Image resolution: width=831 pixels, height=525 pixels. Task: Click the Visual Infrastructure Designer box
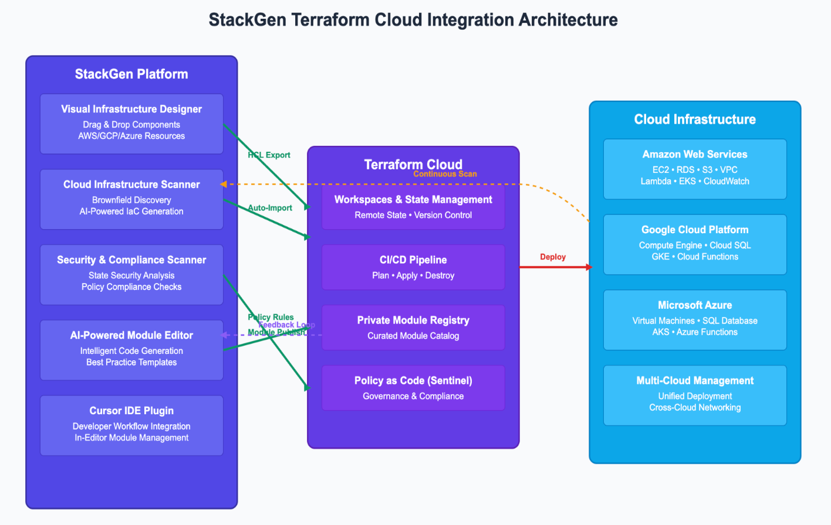coord(131,124)
